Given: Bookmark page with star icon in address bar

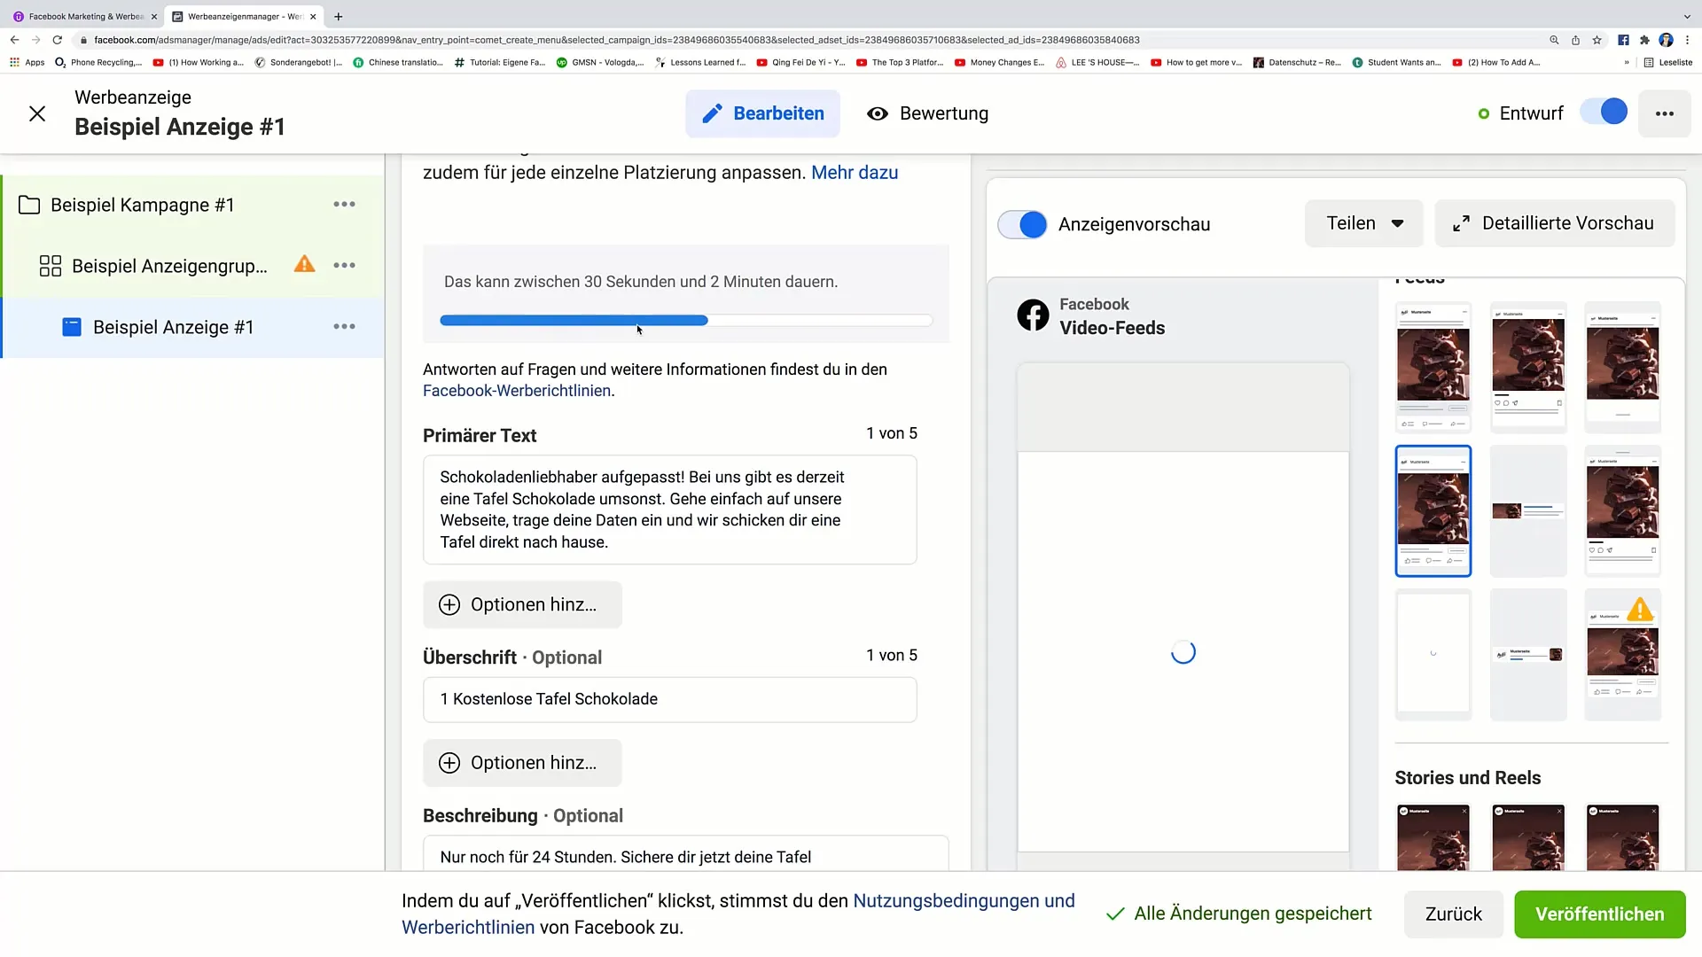Looking at the screenshot, I should pos(1597,40).
